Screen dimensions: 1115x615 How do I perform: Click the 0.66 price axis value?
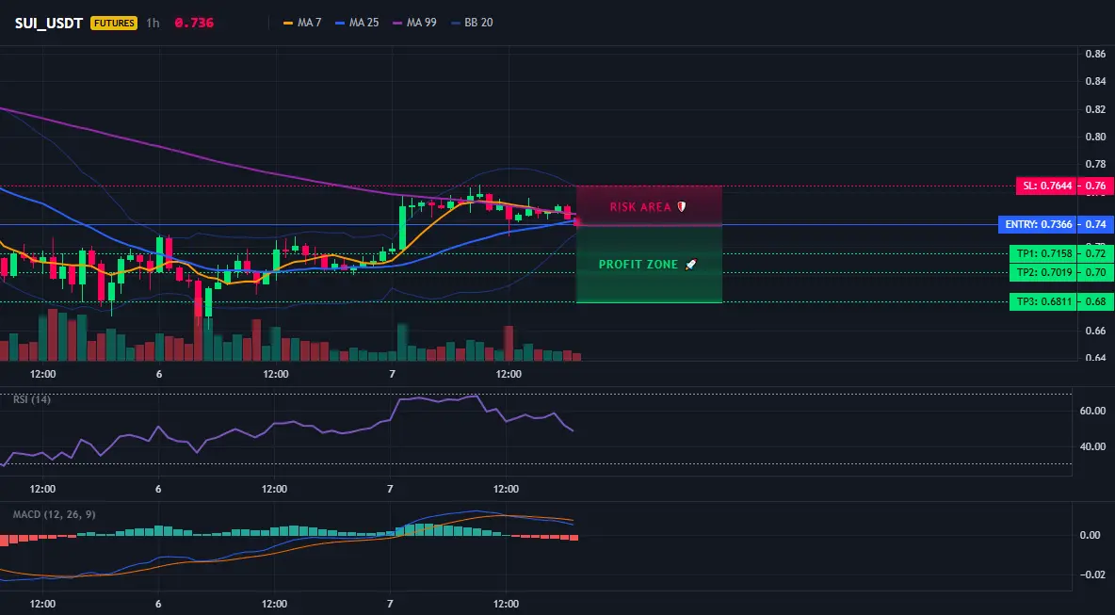(x=1096, y=331)
